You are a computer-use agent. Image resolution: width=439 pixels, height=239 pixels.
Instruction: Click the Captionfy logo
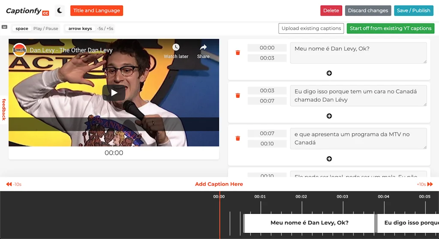point(27,11)
